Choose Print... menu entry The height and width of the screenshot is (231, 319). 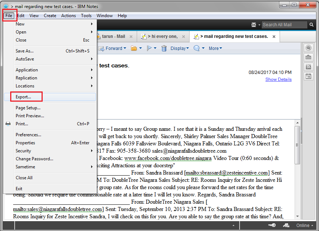tap(50, 124)
